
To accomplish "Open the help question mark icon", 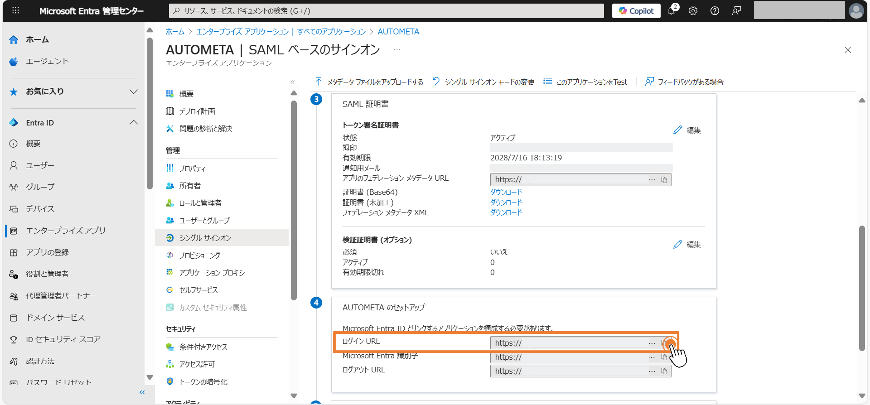I will pyautogui.click(x=714, y=11).
